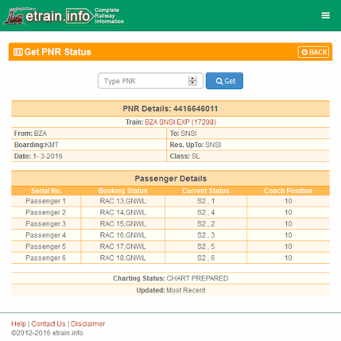Open the Help link in footer
The width and height of the screenshot is (341, 341).
pyautogui.click(x=19, y=324)
